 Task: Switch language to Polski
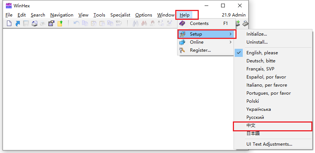[274, 101]
